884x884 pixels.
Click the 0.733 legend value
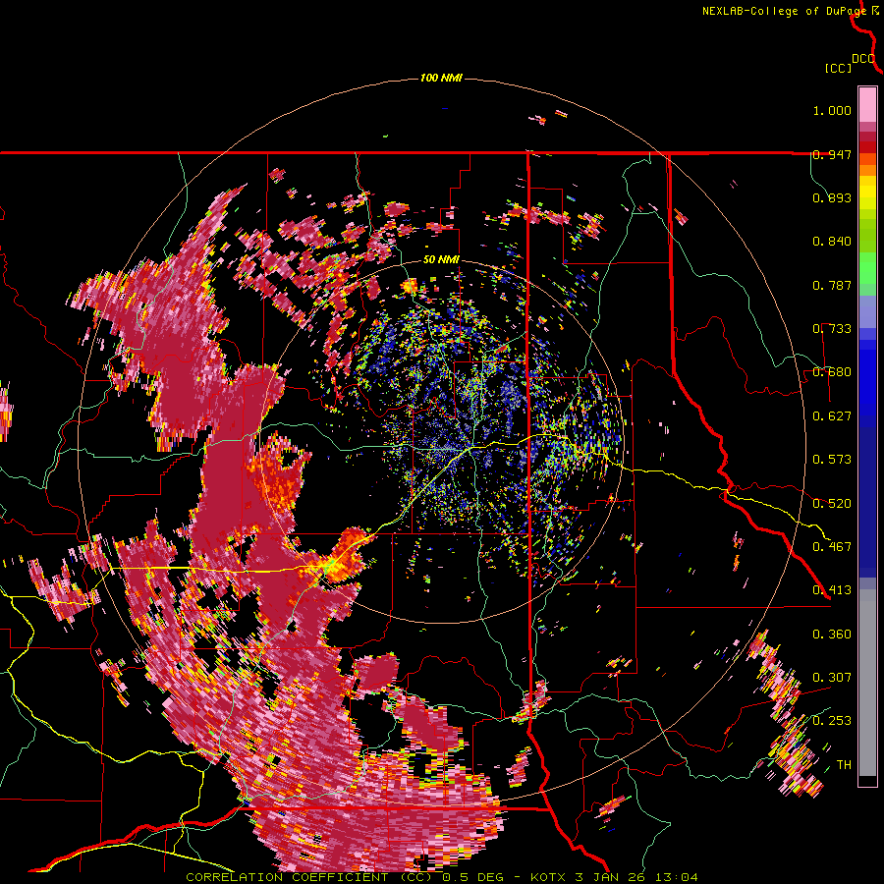pyautogui.click(x=832, y=329)
